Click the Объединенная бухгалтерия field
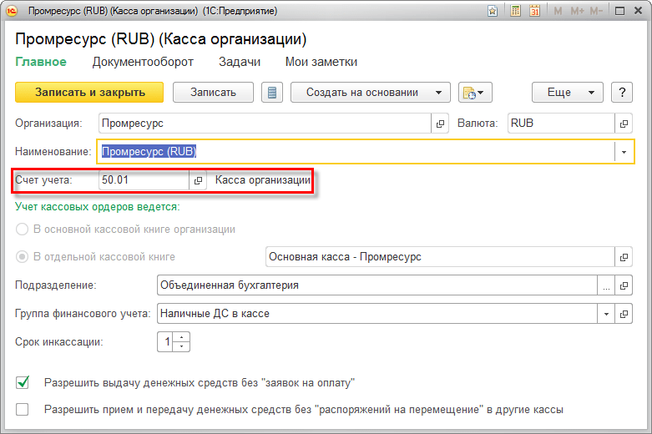 pos(377,285)
